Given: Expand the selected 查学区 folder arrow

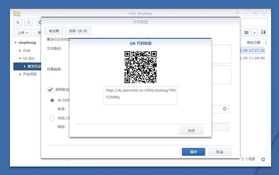Looking at the screenshot, I should 25,66.
